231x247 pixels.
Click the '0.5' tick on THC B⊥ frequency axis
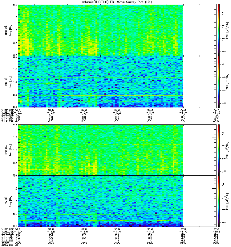pos(15,163)
